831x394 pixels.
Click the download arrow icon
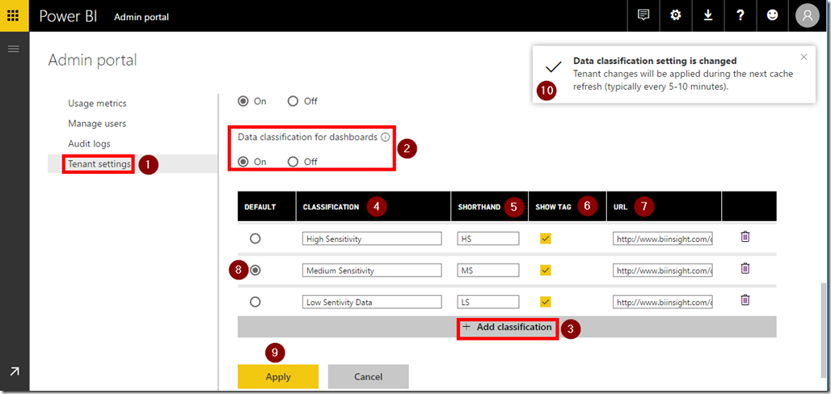[707, 15]
